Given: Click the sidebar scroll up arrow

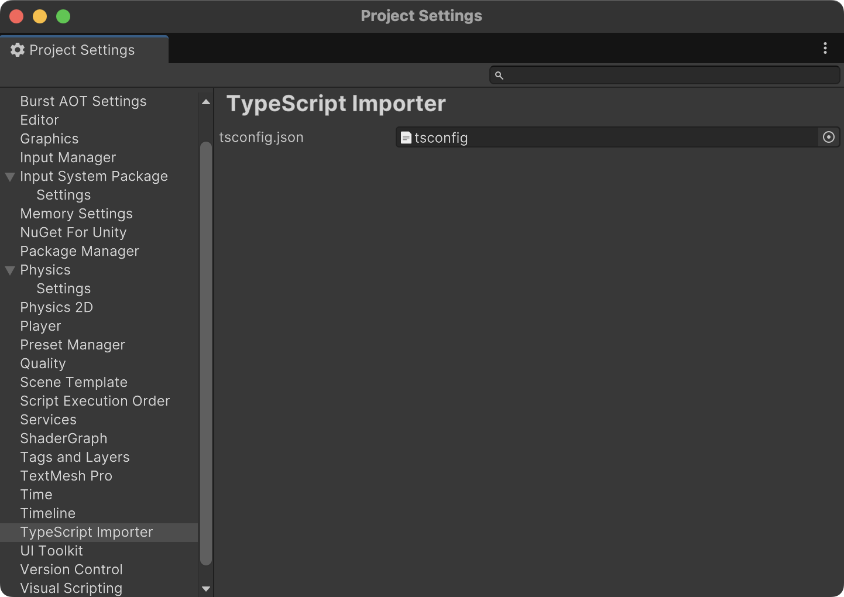Looking at the screenshot, I should pyautogui.click(x=205, y=102).
